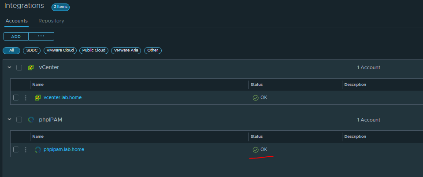
Task: Filter integrations by Public Cloud
Action: (x=94, y=51)
